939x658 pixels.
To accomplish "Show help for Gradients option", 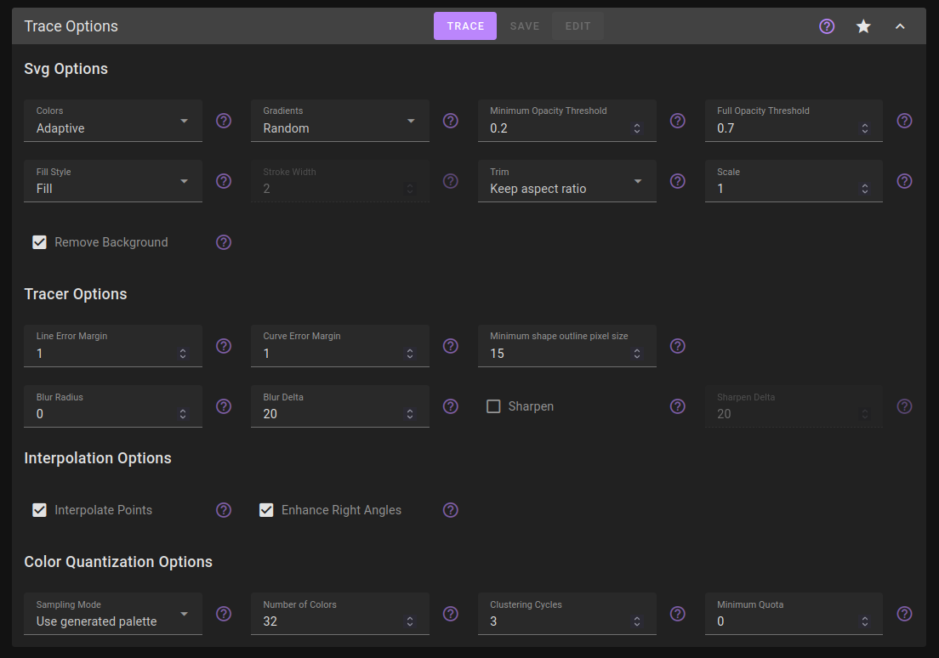I will click(450, 121).
